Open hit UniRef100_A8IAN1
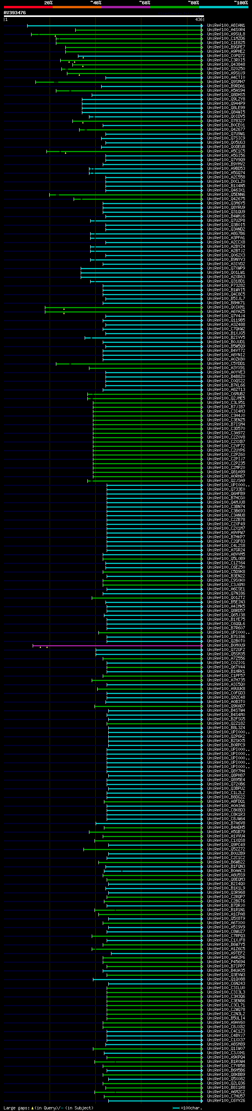Image resolution: width=252 pixels, height=1111 pixels. 226,26
